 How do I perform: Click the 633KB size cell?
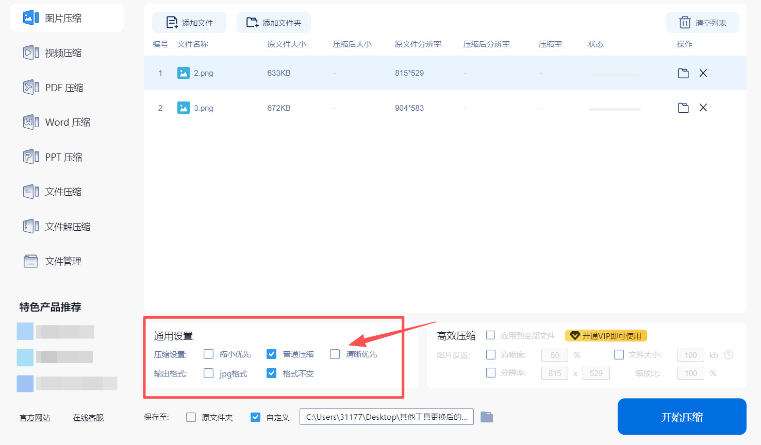point(279,73)
